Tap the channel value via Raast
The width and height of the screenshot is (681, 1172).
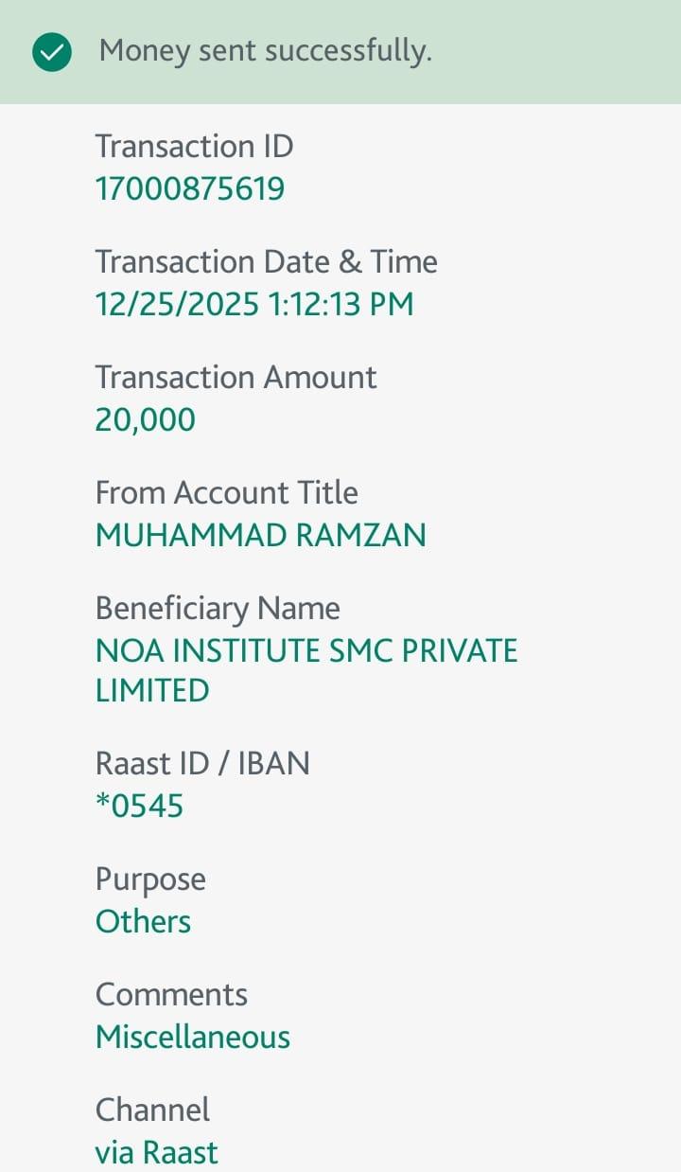(156, 1152)
